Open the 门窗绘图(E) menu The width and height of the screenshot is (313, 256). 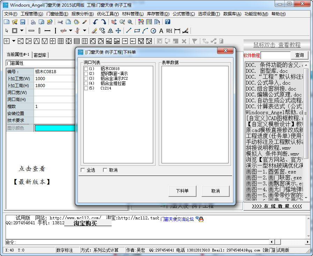[x=57, y=14]
